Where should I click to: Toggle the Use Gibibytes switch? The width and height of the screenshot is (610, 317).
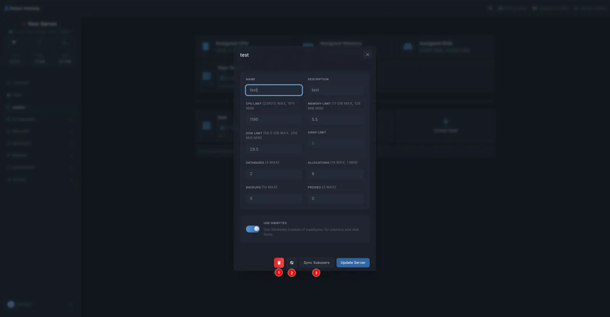click(253, 229)
